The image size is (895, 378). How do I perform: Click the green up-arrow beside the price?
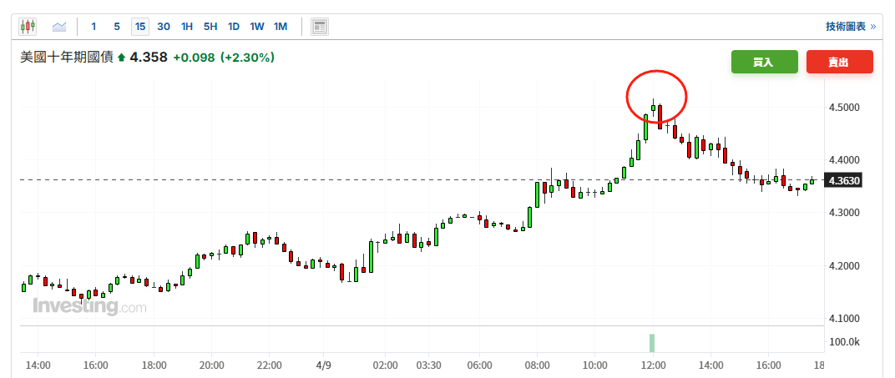(x=122, y=58)
